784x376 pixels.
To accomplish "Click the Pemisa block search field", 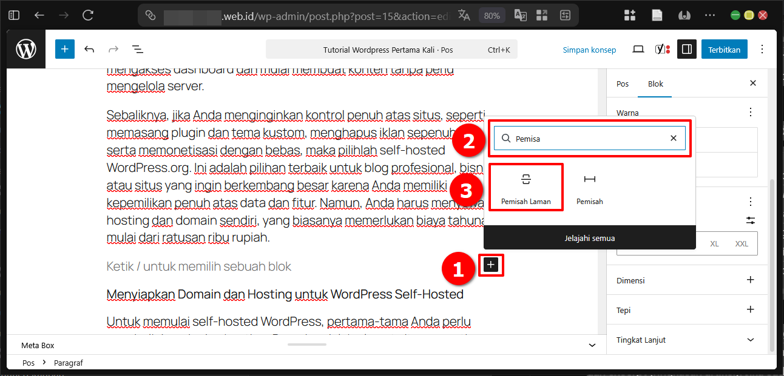I will [x=589, y=138].
